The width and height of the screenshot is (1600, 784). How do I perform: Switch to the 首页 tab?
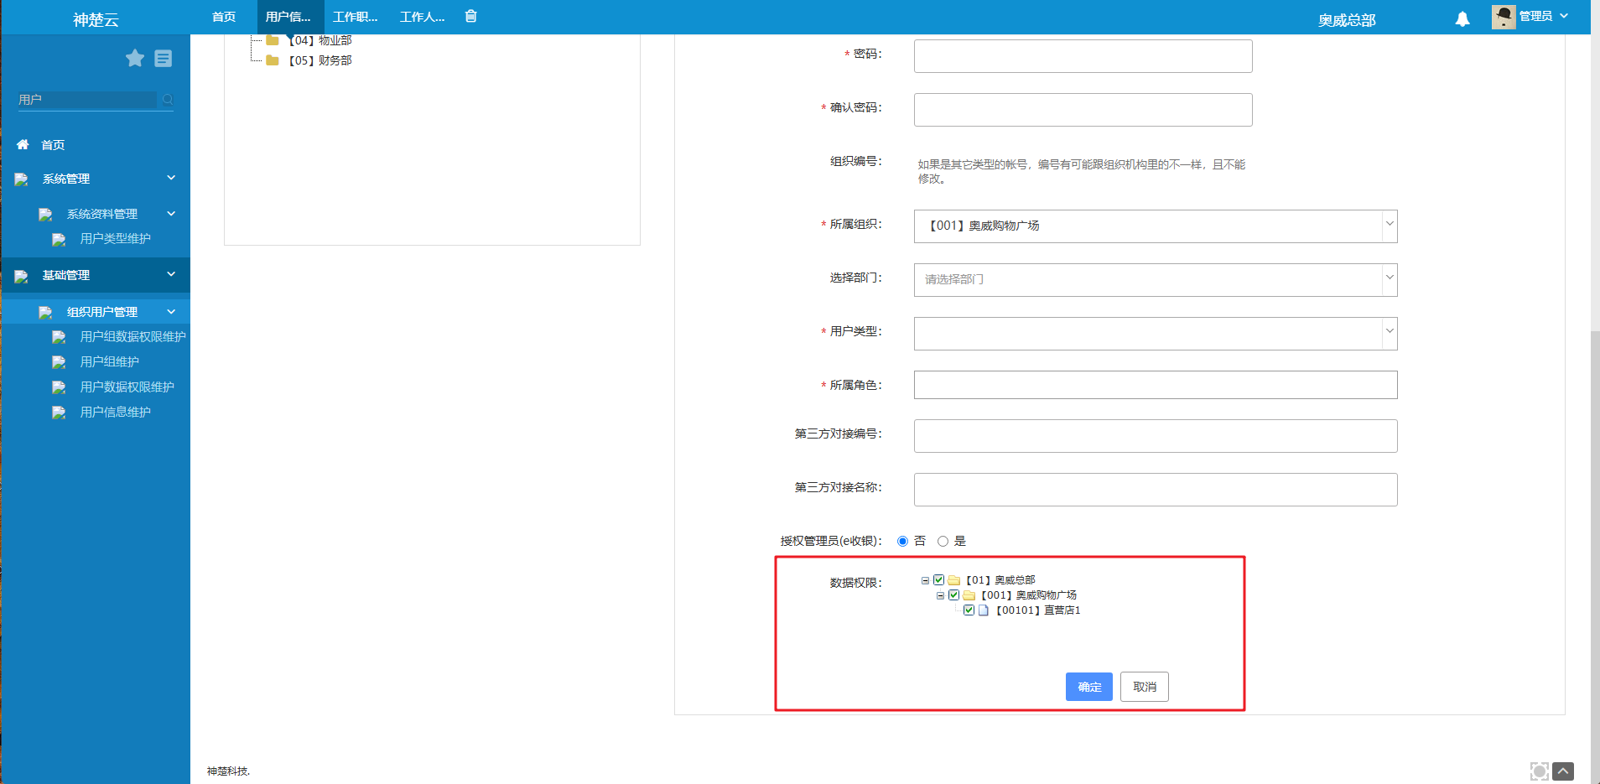[224, 17]
